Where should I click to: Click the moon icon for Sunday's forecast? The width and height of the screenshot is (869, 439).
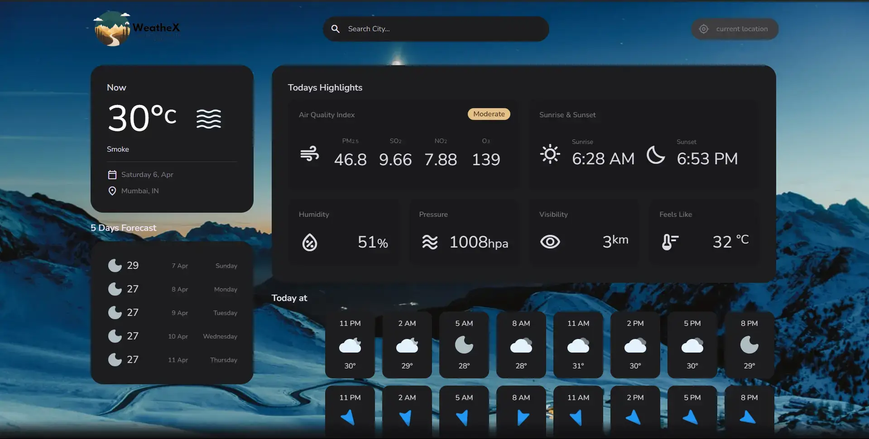(x=115, y=265)
